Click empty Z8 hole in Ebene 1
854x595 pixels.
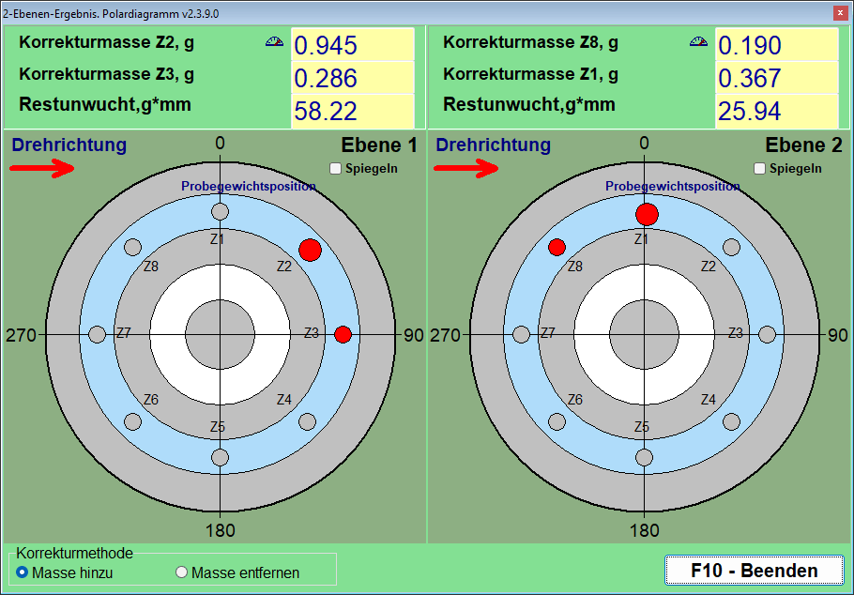(133, 248)
